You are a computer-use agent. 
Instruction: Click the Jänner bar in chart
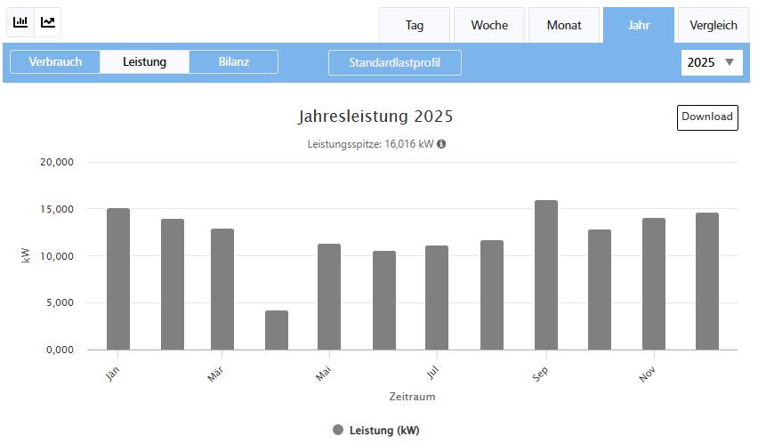[x=118, y=278]
